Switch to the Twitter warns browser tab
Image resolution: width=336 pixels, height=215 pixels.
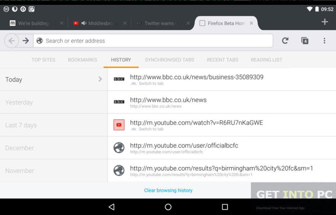[163, 23]
